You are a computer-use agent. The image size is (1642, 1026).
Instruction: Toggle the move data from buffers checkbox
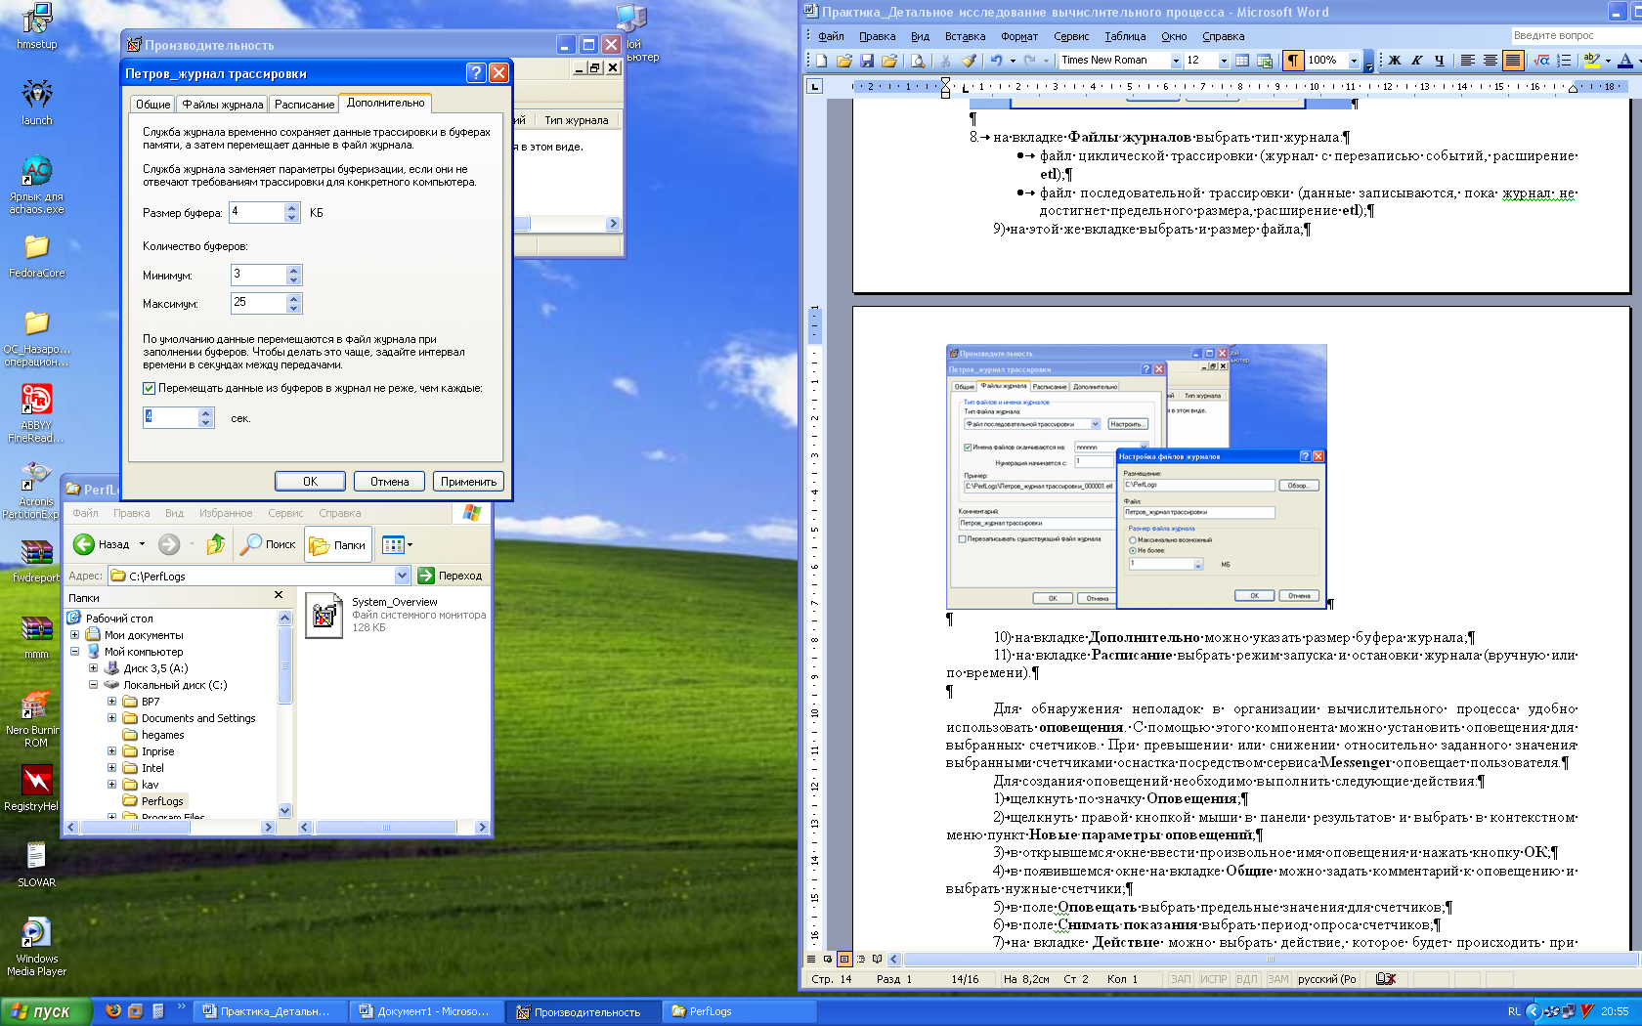[150, 389]
